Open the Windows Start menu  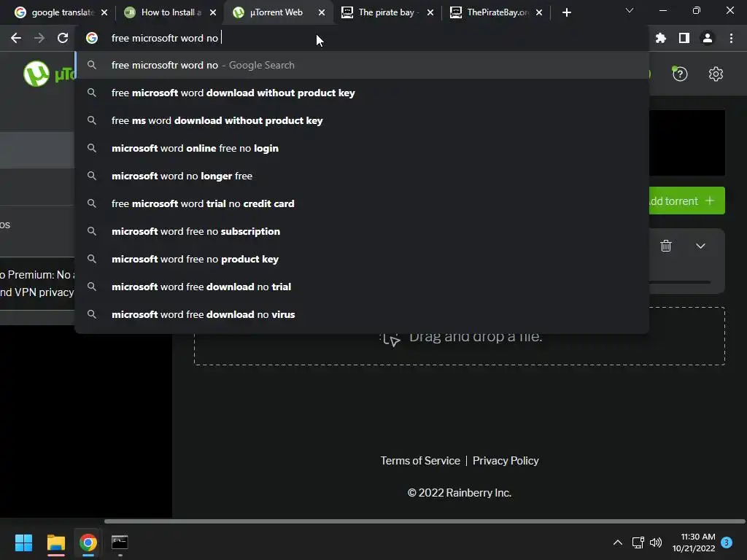tap(23, 542)
